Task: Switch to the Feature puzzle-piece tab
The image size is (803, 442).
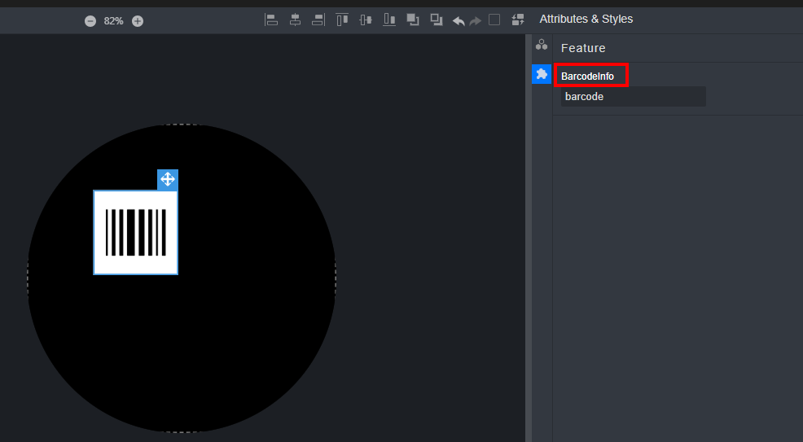Action: [x=542, y=74]
